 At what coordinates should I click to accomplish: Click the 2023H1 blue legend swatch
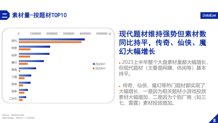coord(94,64)
